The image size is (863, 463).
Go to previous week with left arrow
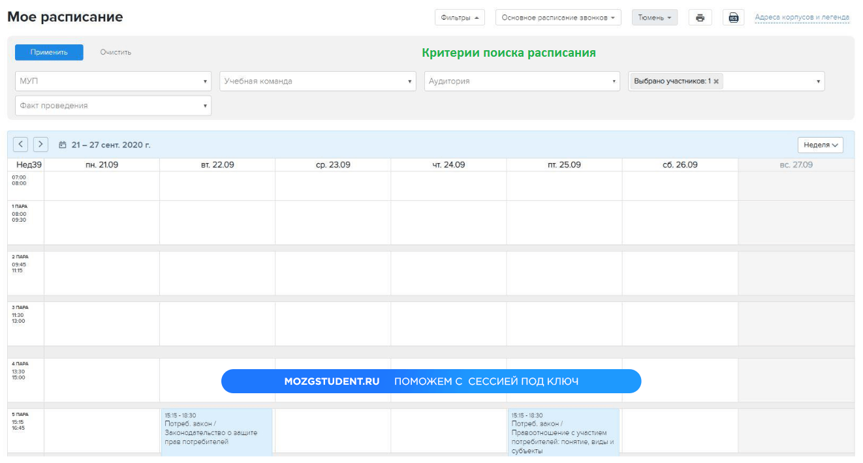pyautogui.click(x=20, y=144)
